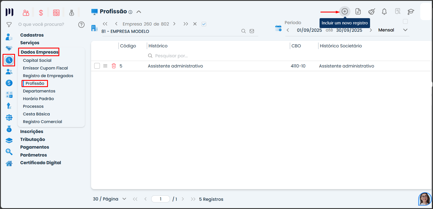
Task: Open the virtual assistant avatar
Action: click(425, 199)
